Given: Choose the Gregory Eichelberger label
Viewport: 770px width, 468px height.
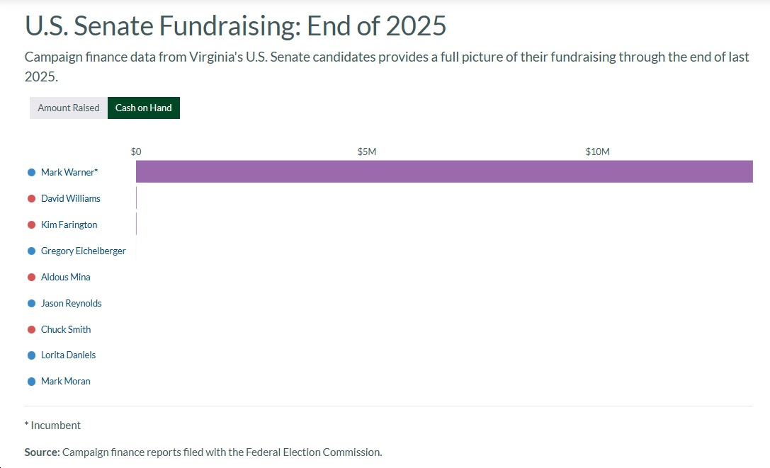Looking at the screenshot, I should (84, 251).
